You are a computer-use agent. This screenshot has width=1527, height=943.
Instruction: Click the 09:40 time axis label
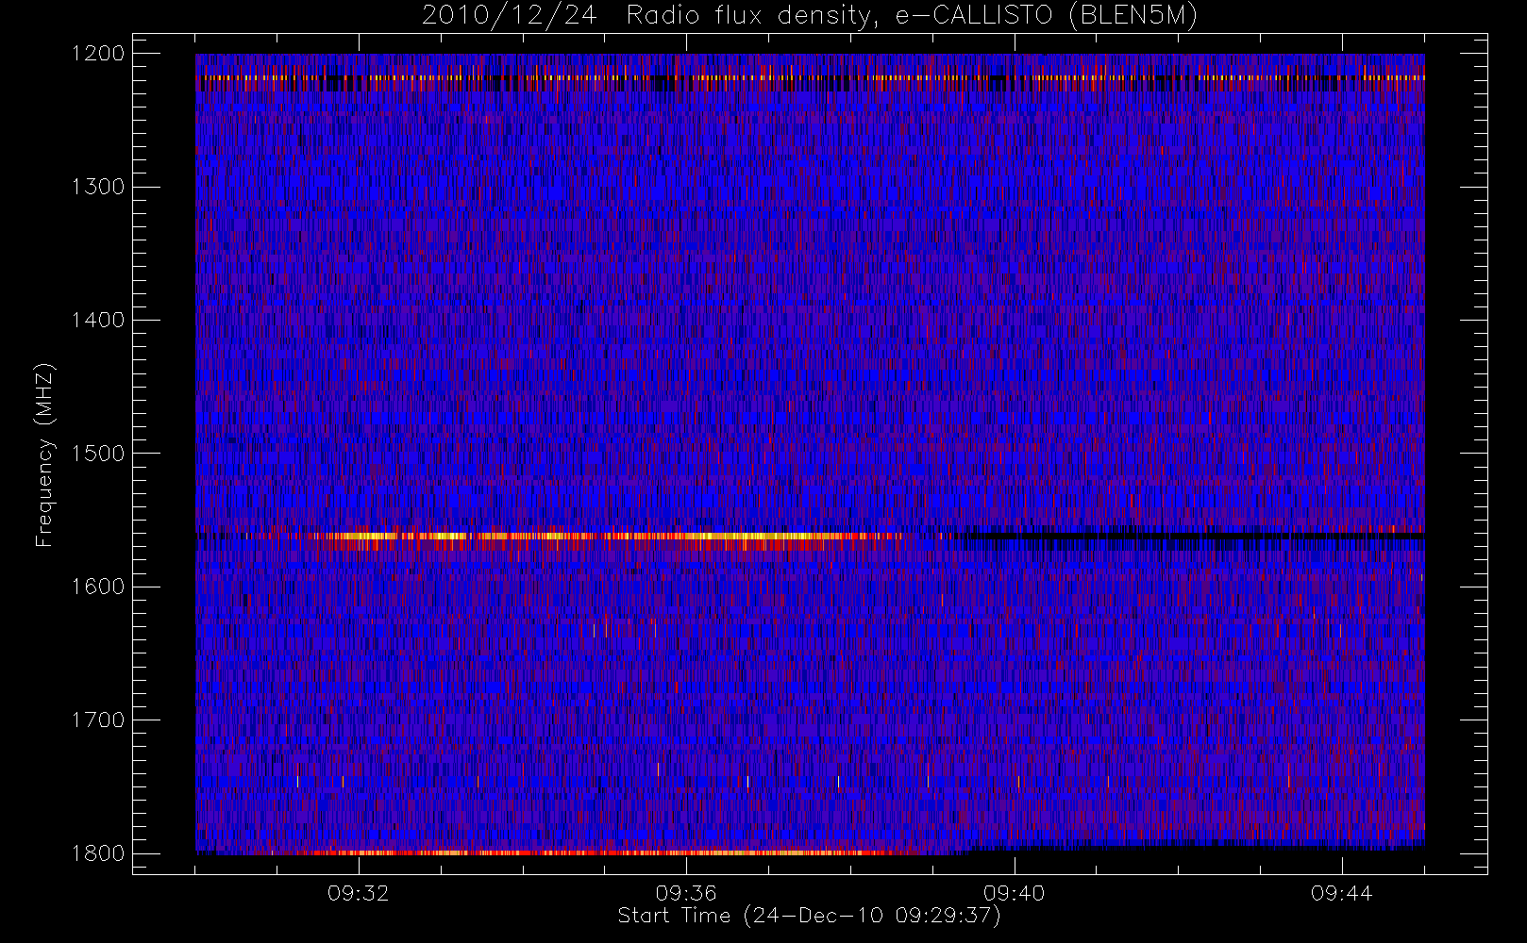pos(1014,893)
